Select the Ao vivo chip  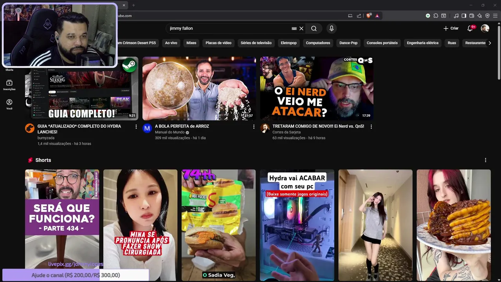pyautogui.click(x=171, y=43)
